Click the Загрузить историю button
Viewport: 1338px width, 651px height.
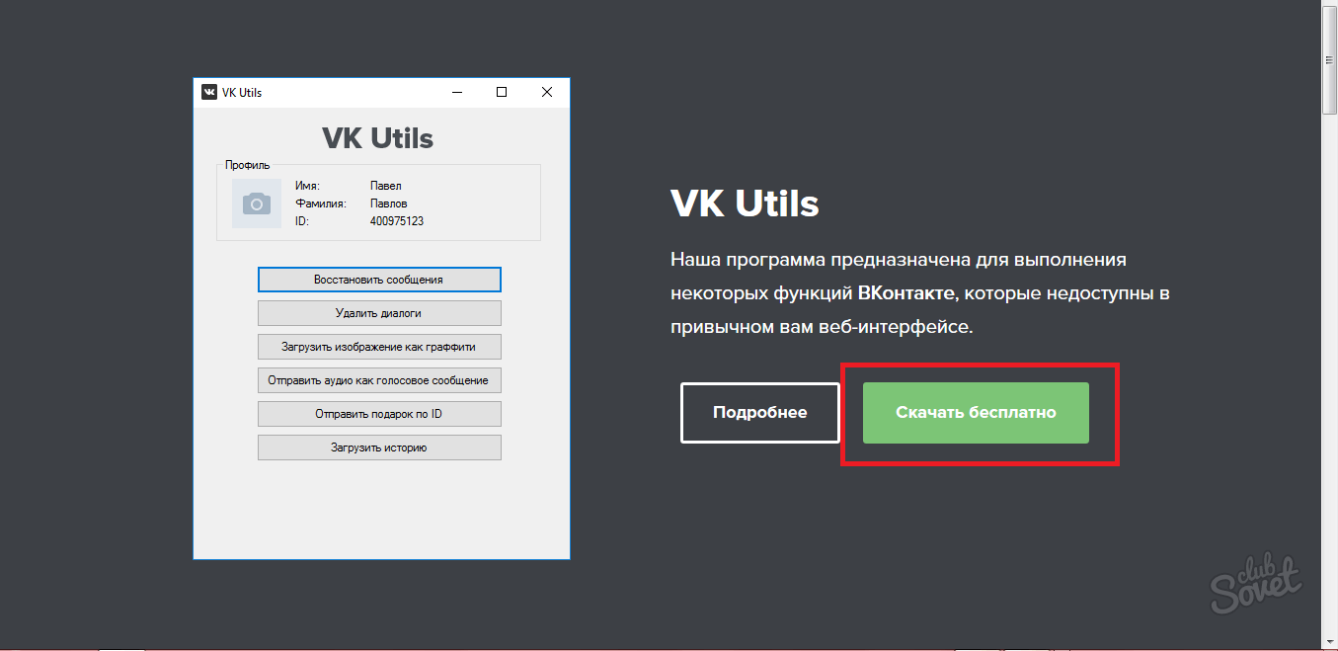tap(379, 448)
